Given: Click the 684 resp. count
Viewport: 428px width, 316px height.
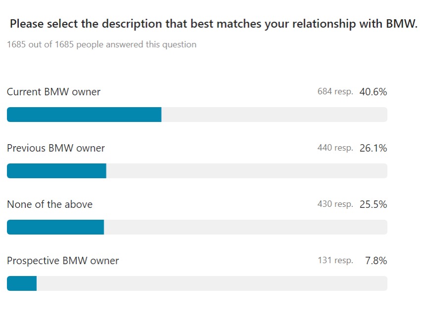Looking at the screenshot, I should (335, 91).
